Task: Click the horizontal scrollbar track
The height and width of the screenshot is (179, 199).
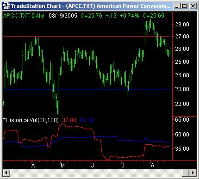Action: pos(96,173)
